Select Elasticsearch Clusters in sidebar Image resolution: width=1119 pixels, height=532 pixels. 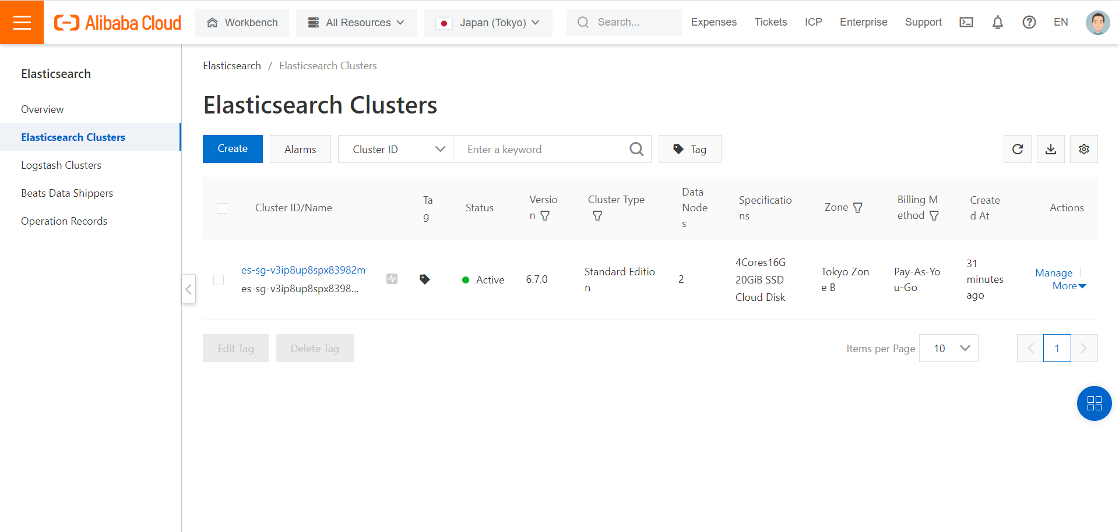(x=90, y=137)
